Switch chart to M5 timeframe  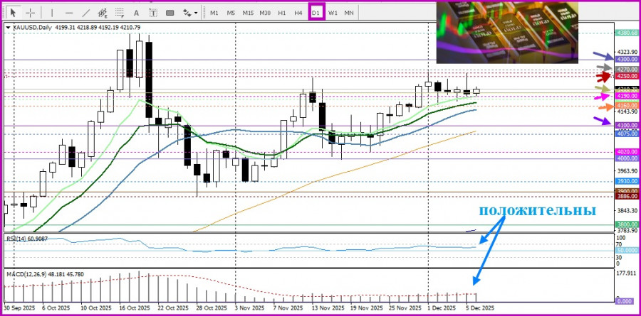click(x=231, y=13)
